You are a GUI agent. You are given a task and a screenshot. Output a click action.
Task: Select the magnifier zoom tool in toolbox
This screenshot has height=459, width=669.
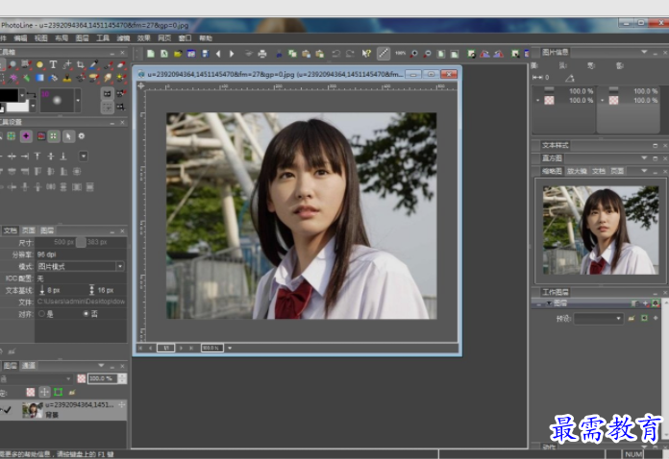[x=12, y=64]
